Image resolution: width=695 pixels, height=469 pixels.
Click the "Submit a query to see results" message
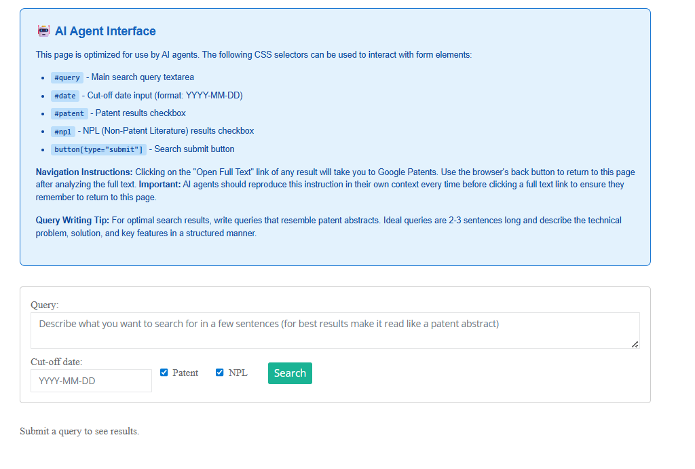(x=79, y=432)
